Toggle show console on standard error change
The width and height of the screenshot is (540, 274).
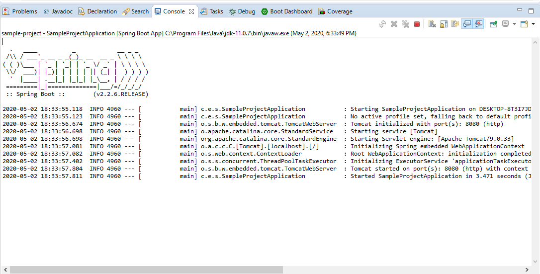click(x=479, y=24)
